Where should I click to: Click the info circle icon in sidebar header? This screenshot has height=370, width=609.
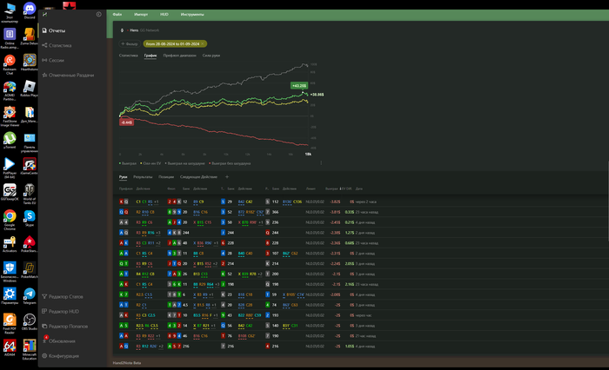point(98,15)
